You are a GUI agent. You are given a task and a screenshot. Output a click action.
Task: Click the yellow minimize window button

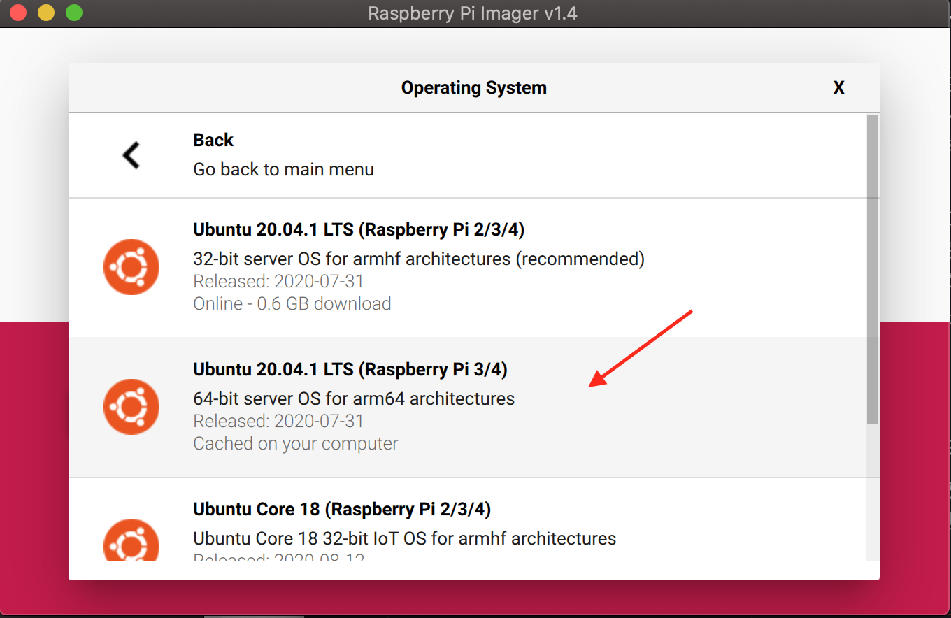pos(46,13)
